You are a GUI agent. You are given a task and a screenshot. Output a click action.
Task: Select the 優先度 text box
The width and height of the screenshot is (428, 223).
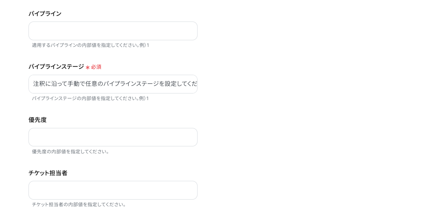tap(113, 137)
